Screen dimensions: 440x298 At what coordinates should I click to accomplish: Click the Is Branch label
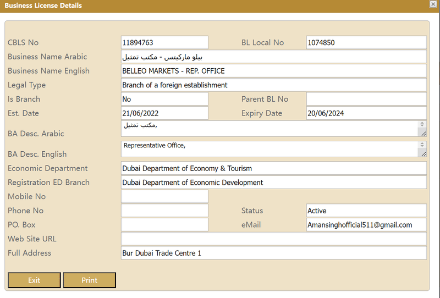coord(24,99)
